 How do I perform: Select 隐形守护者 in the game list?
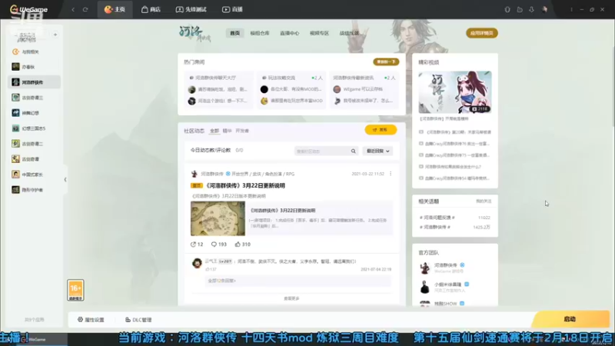(34, 190)
